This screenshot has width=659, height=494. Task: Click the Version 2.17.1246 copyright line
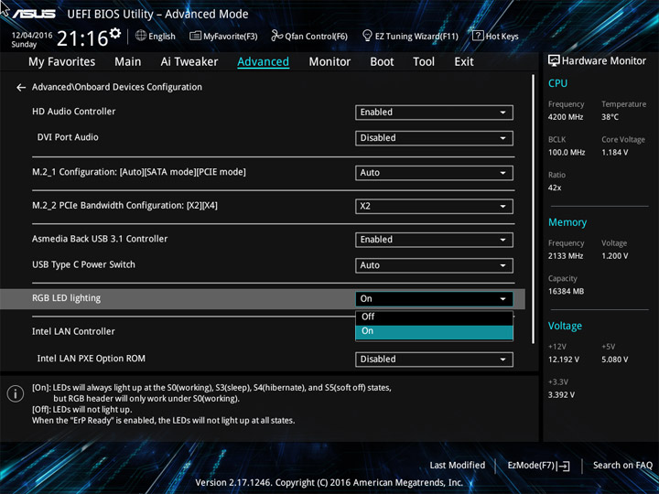click(x=329, y=483)
